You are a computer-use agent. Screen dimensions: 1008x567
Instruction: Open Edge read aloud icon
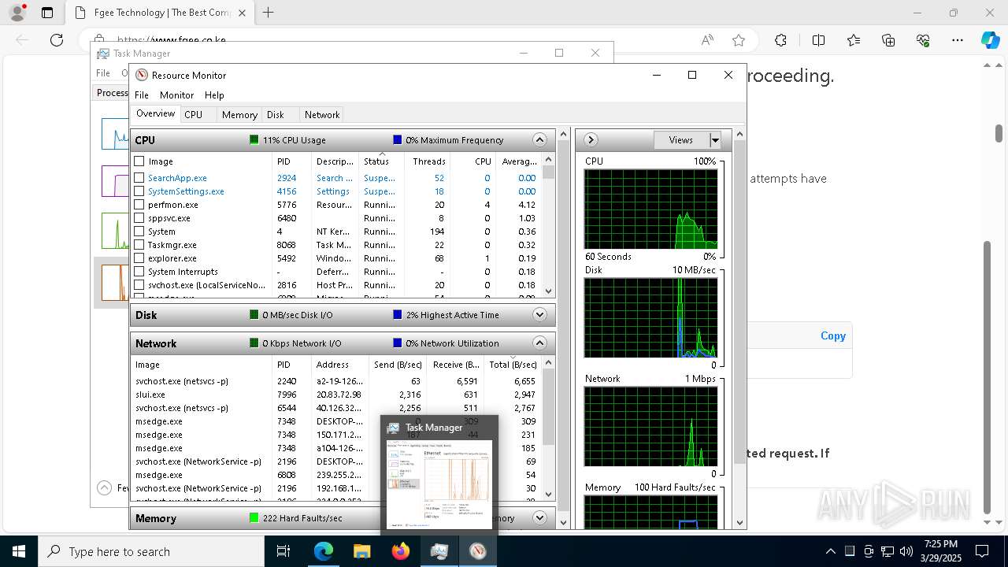pyautogui.click(x=707, y=40)
